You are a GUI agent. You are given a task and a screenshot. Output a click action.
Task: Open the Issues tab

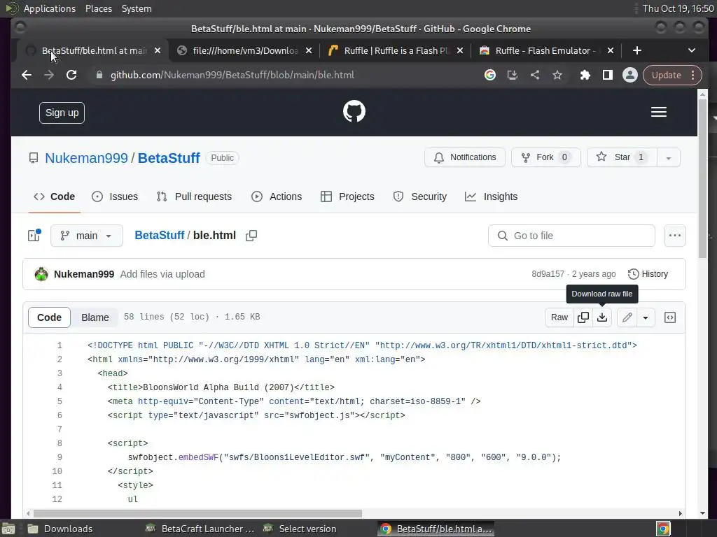[115, 196]
